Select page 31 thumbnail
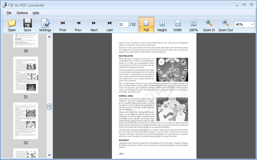The width and height of the screenshot is (257, 160). [26, 75]
